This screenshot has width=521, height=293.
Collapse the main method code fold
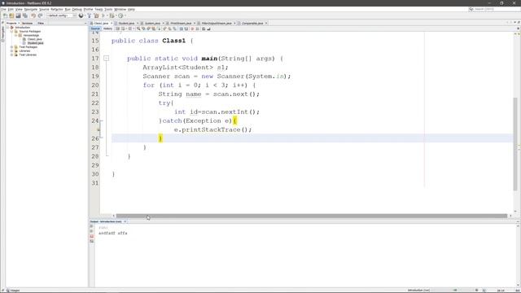[106, 59]
